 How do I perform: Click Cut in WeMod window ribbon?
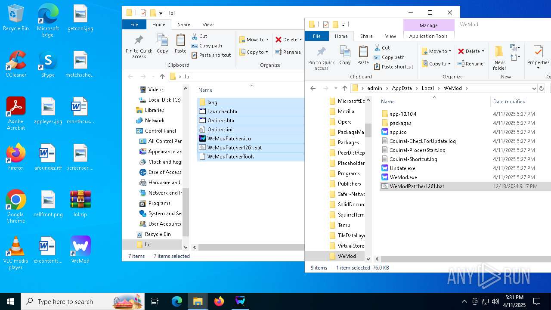tap(382, 48)
